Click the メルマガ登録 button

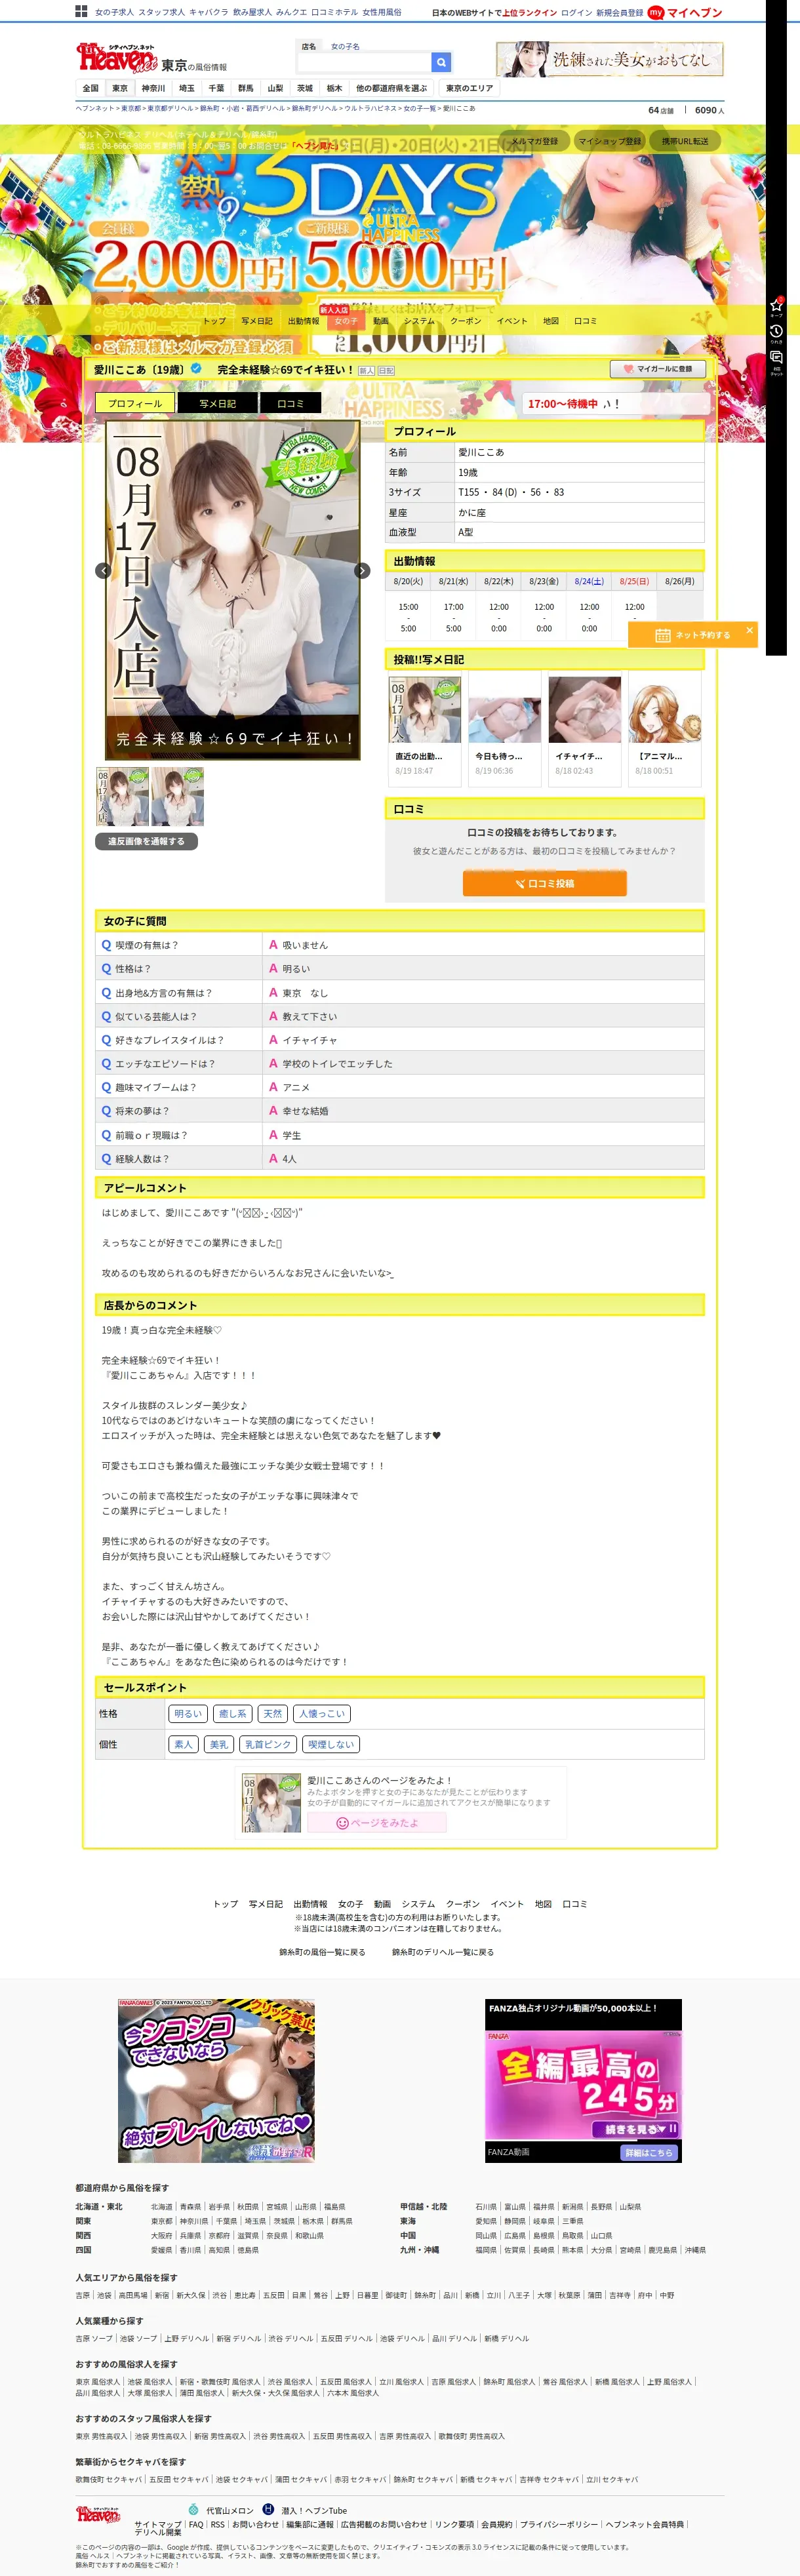tap(535, 141)
